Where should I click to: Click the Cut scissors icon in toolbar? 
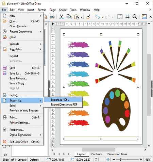point(62,17)
